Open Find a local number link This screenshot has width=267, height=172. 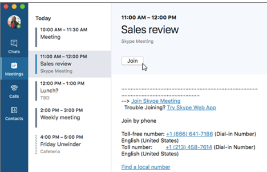click(146, 167)
